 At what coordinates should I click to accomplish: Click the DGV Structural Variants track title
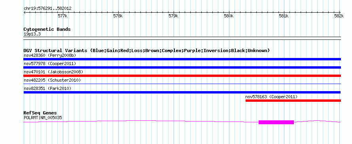point(147,50)
